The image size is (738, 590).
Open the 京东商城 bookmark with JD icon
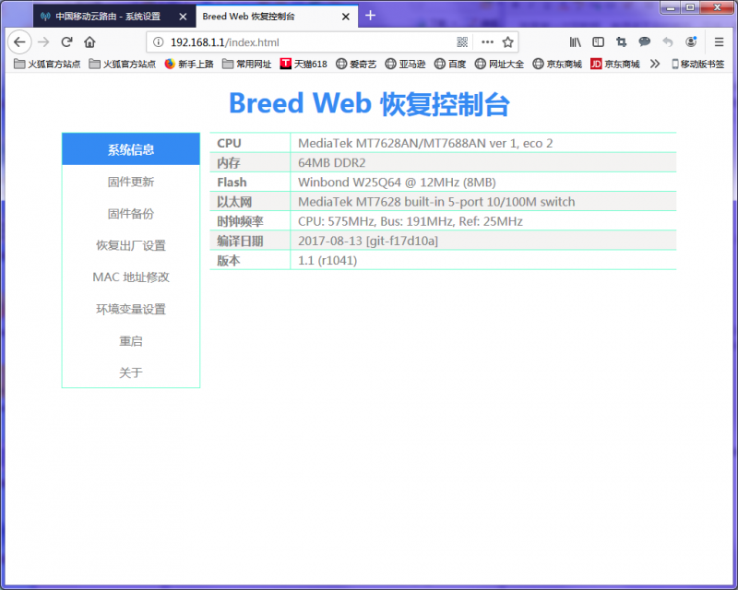point(615,64)
